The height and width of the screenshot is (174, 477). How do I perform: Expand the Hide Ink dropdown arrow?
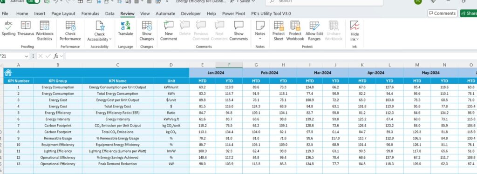point(357,39)
